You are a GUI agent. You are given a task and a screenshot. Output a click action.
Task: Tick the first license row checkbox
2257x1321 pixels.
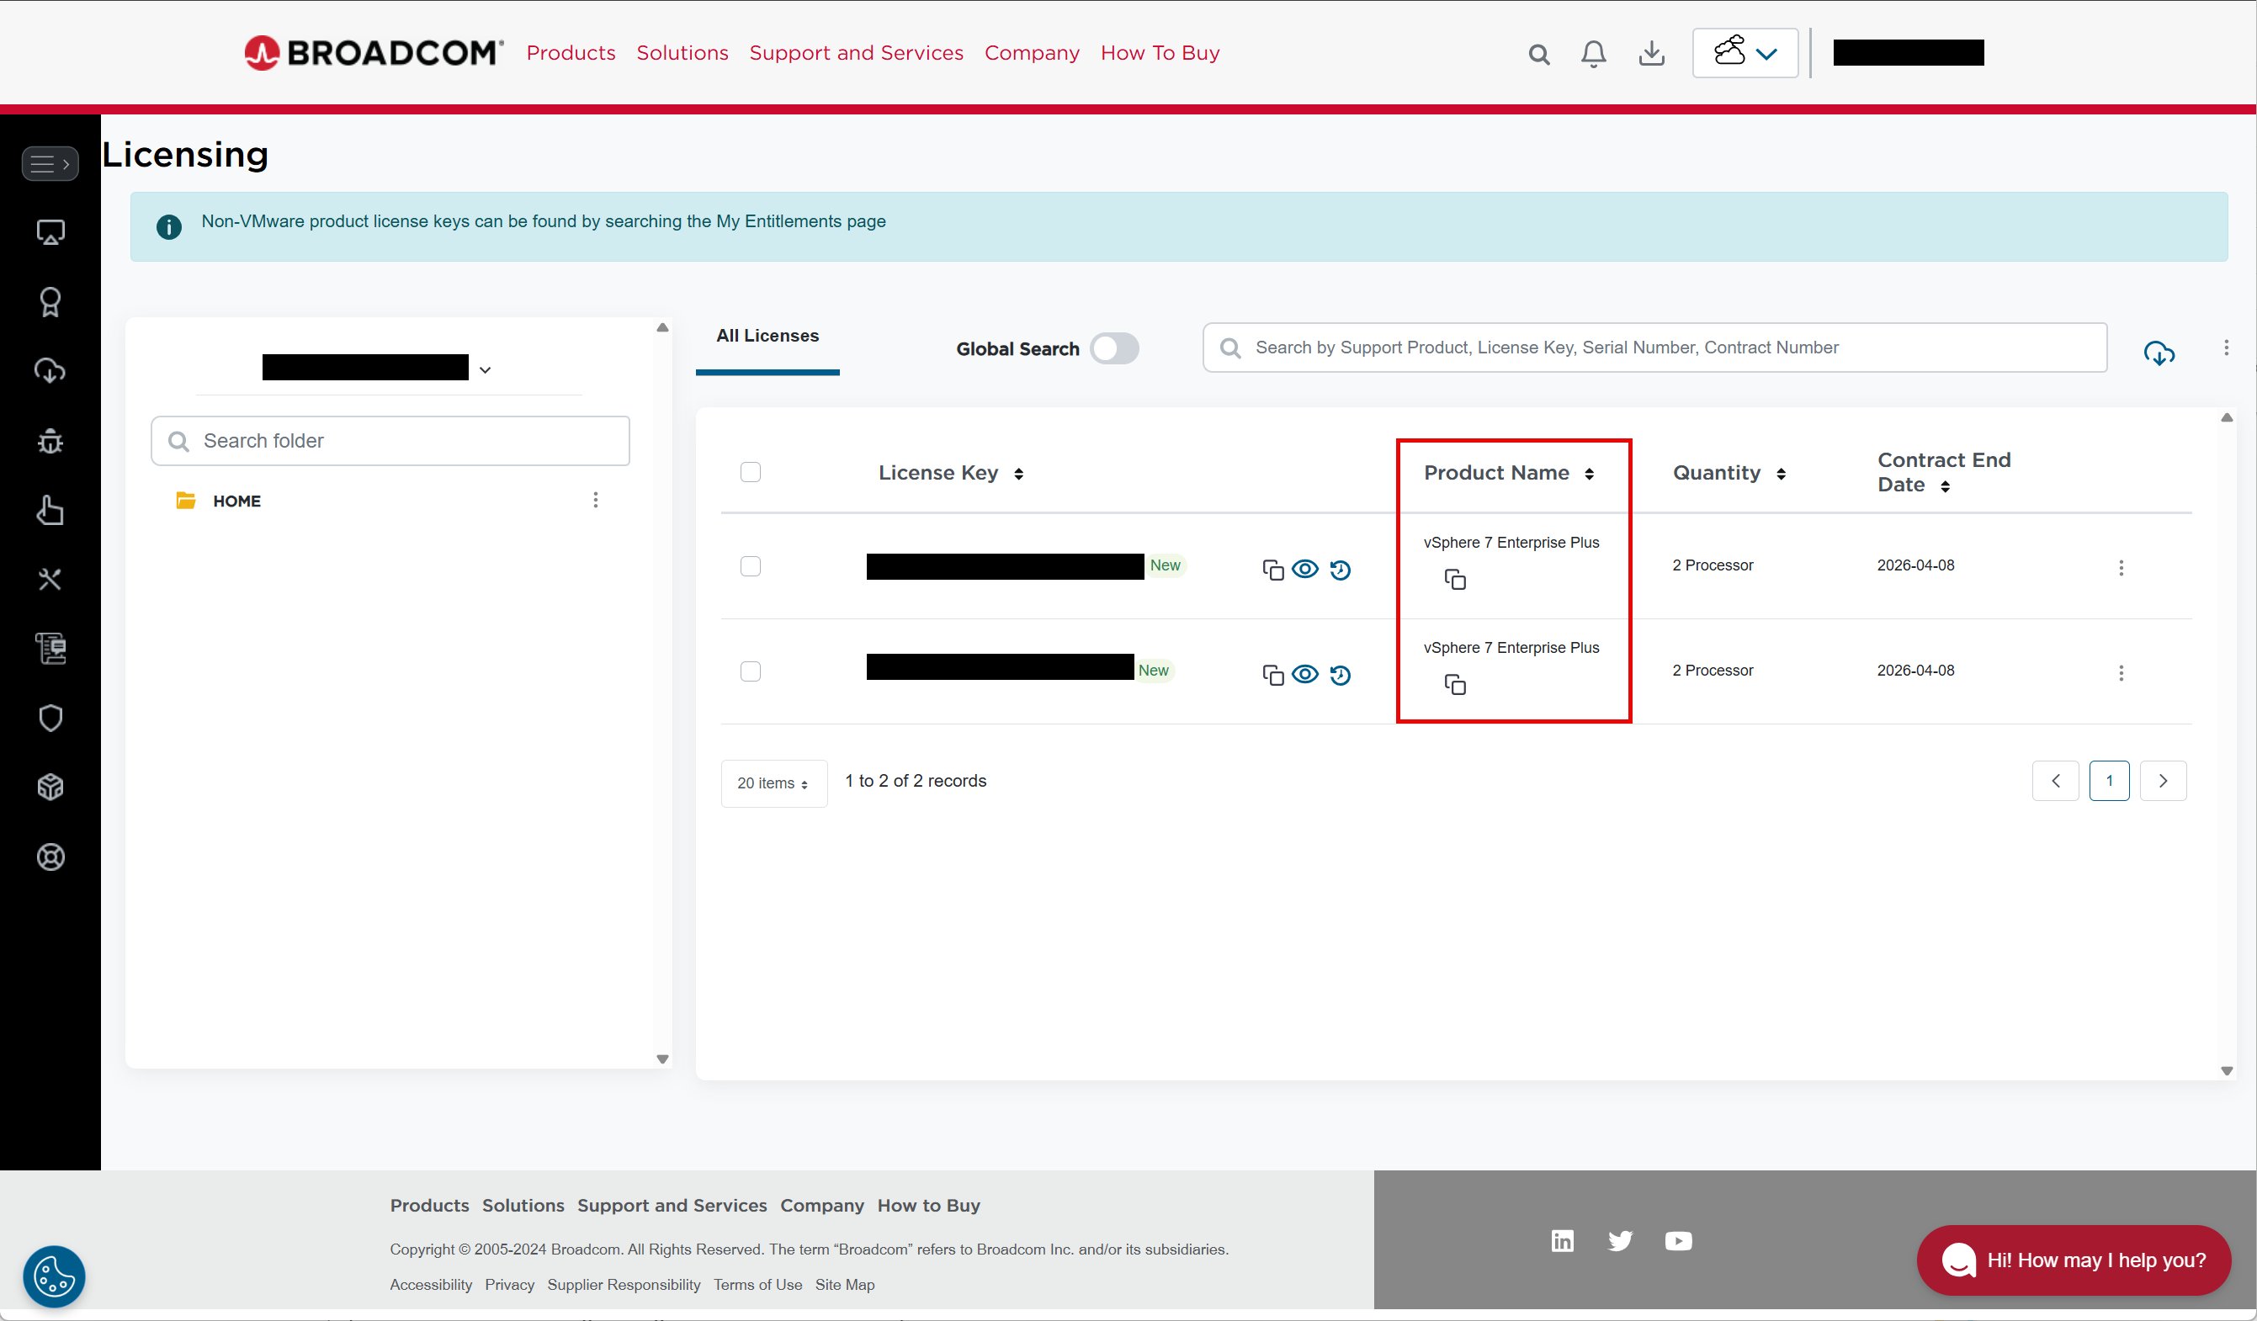751,566
